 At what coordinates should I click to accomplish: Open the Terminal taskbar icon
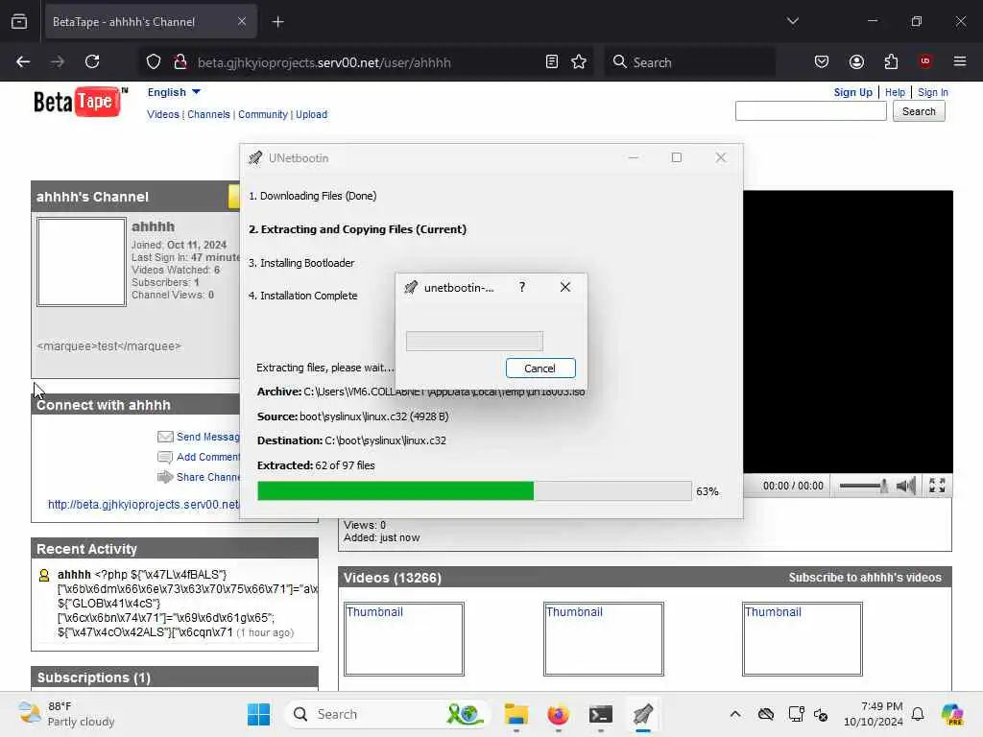(x=601, y=714)
